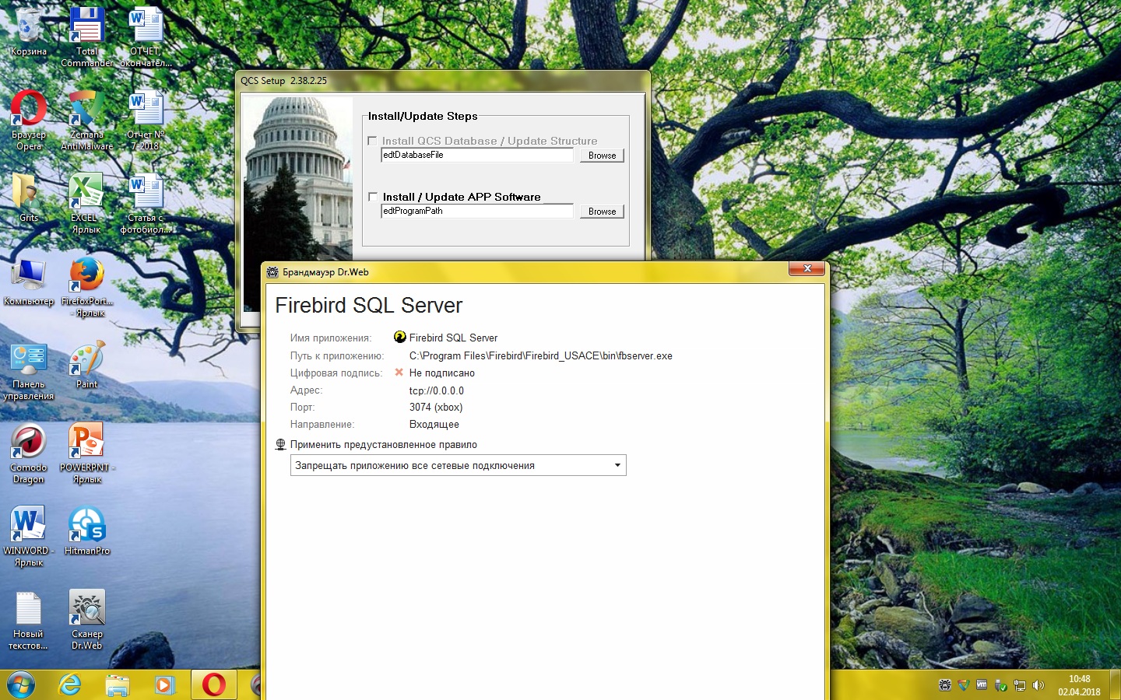Viewport: 1121px width, 700px height.
Task: Open the Opera browser desktop shortcut
Action: [29, 121]
